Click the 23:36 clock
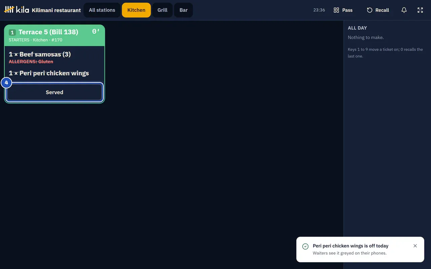The height and width of the screenshot is (269, 431). click(x=319, y=10)
